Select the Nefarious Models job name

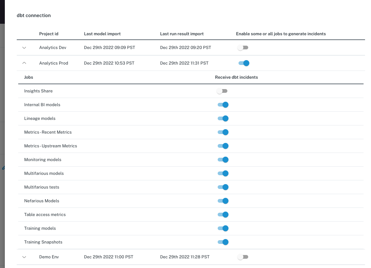click(42, 201)
